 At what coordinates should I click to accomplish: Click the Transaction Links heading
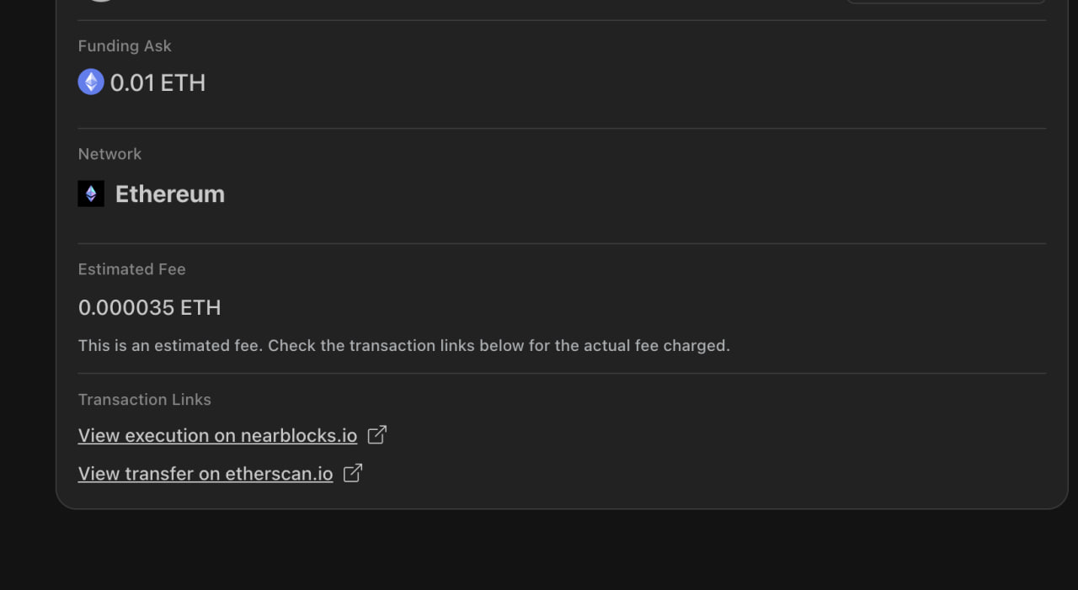coord(144,399)
